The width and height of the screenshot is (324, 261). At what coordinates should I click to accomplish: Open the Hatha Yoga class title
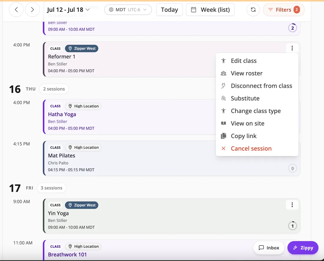[62, 114]
